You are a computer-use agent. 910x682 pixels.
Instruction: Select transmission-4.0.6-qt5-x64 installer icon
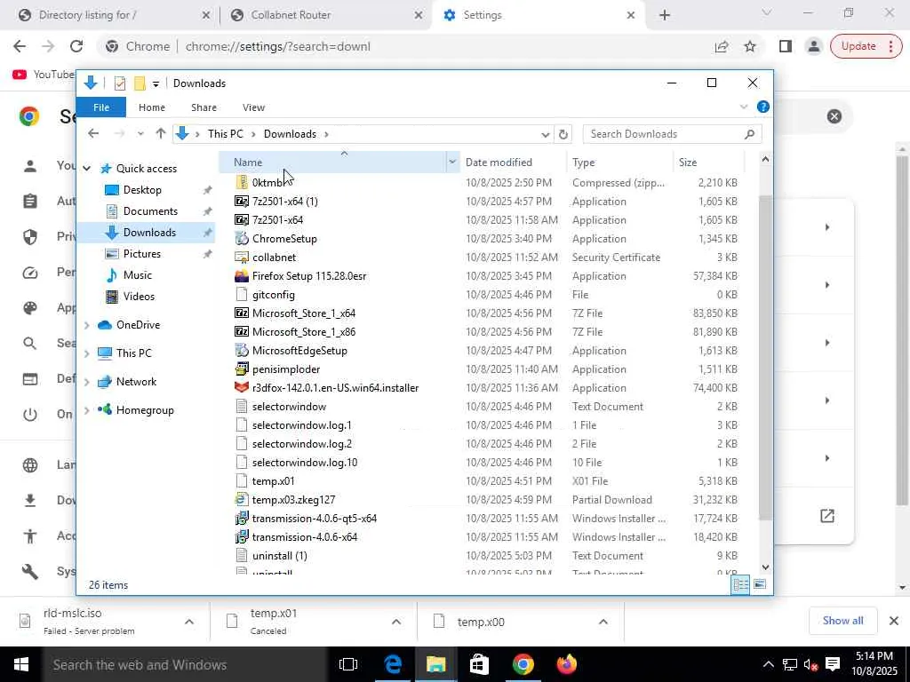[242, 518]
